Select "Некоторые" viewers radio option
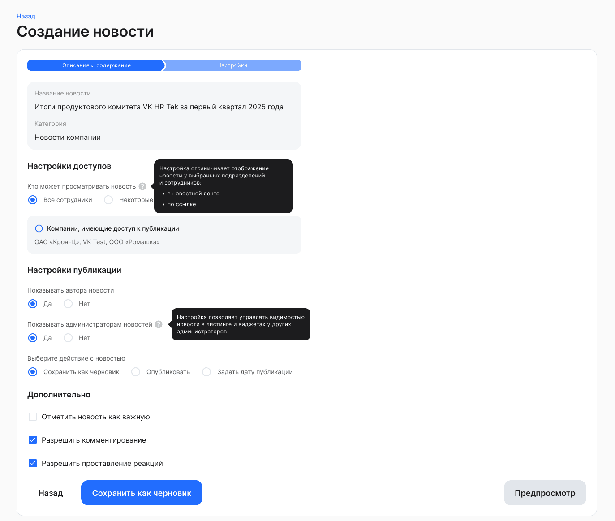This screenshot has height=521, width=615. pos(108,200)
